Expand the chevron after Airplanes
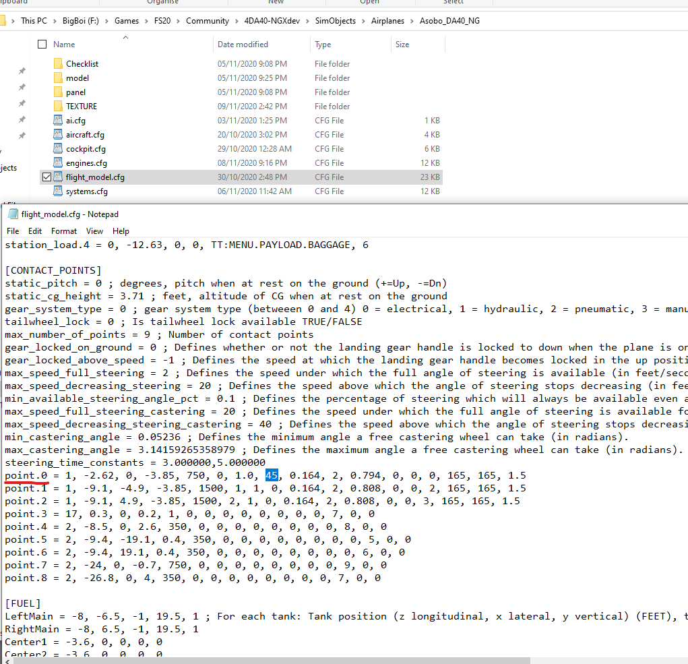 pos(412,21)
